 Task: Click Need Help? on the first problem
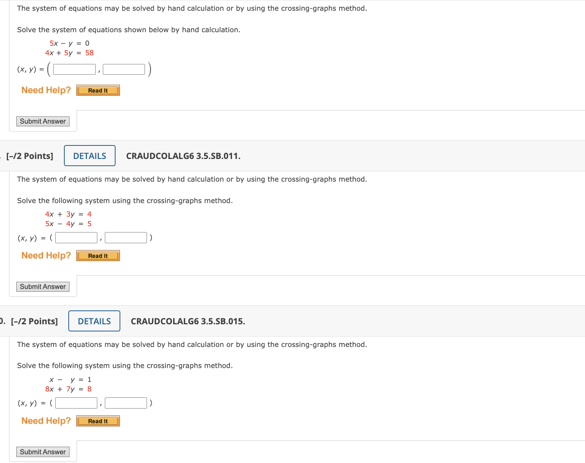45,90
